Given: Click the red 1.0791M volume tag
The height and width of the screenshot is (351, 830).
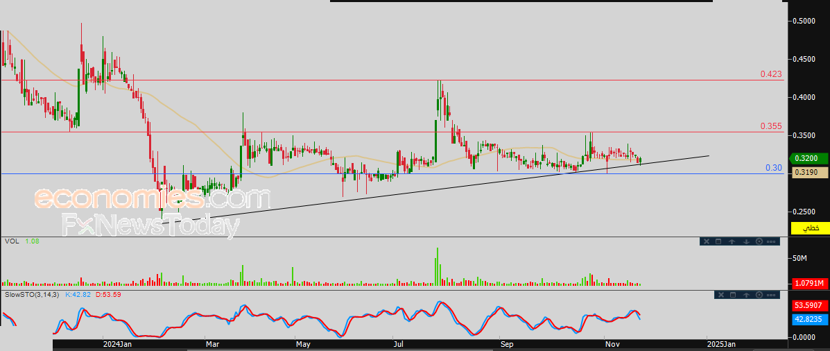Looking at the screenshot, I should (810, 284).
